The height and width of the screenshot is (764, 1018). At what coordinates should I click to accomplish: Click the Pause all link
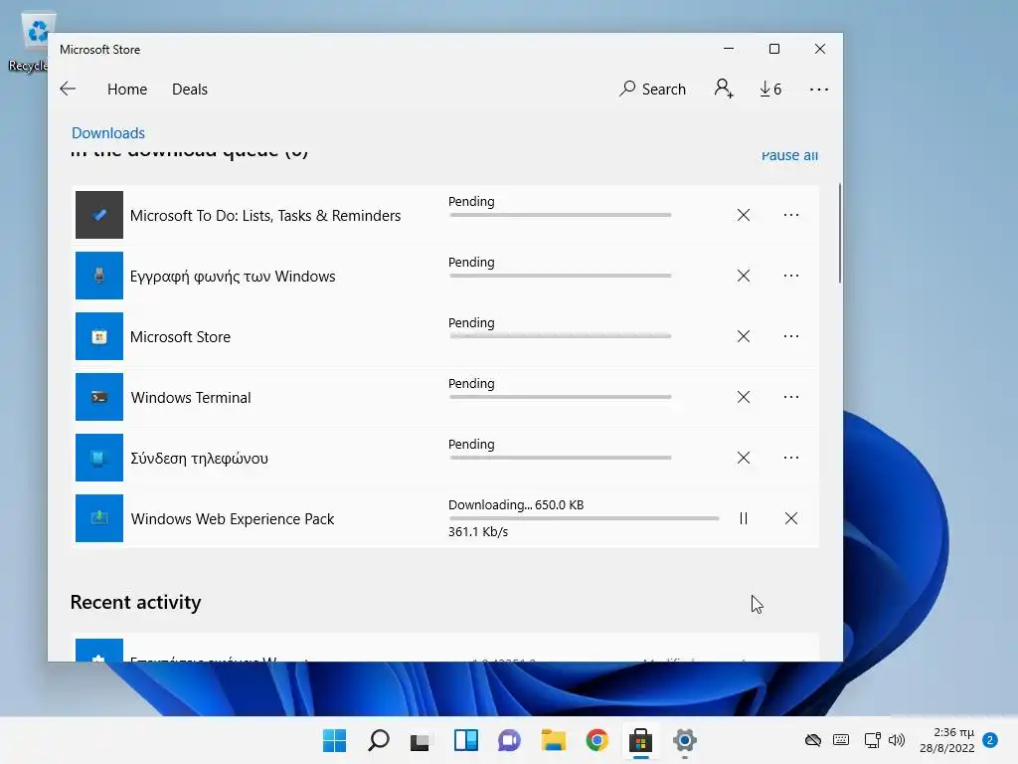click(x=789, y=155)
